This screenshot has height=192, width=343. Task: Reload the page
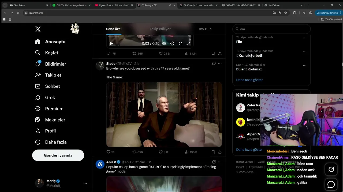18,13
